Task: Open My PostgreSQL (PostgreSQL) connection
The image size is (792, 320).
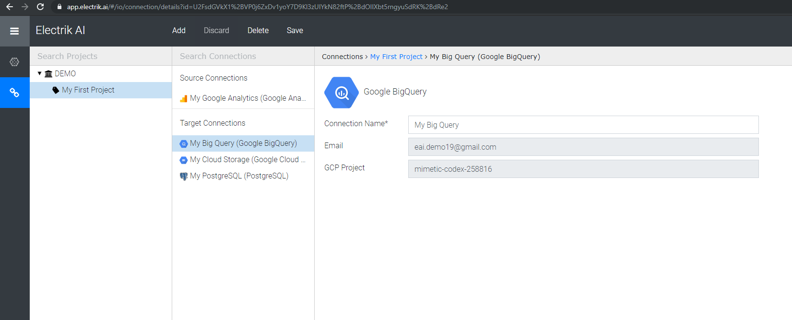Action: (243, 176)
